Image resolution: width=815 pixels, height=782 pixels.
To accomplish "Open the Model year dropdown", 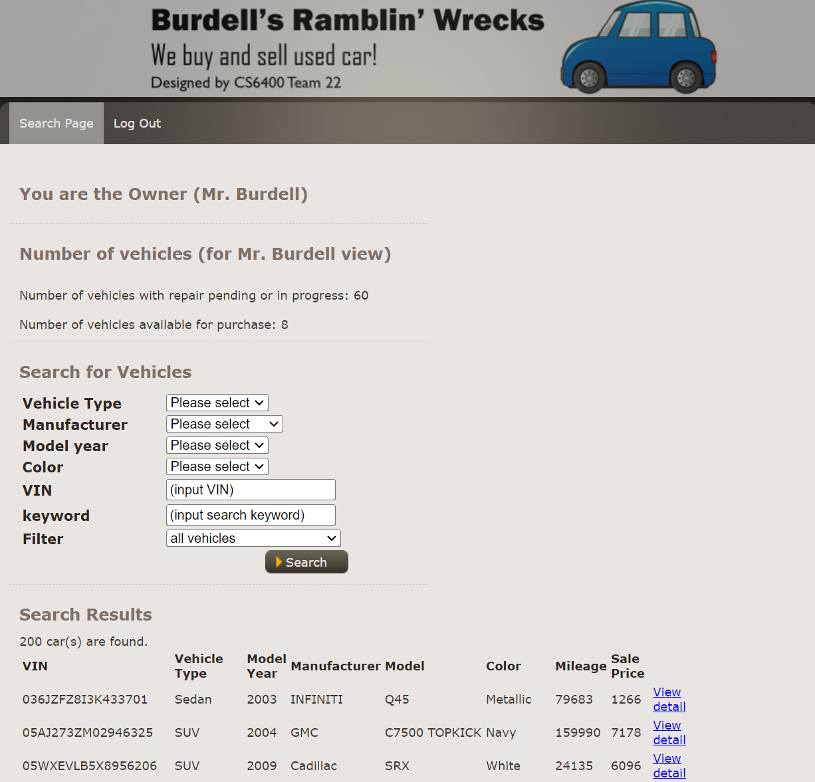I will 217,445.
